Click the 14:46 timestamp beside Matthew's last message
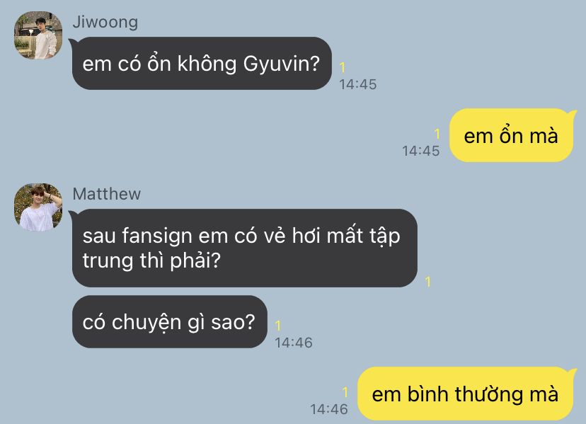586x424 pixels. tap(294, 343)
